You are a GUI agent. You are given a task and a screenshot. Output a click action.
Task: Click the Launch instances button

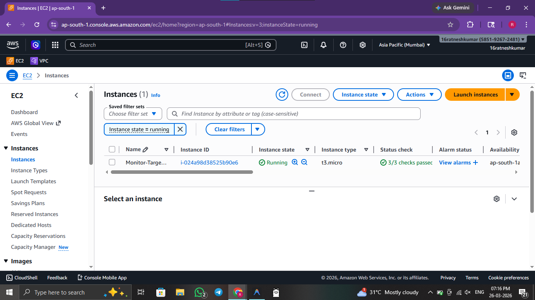coord(475,95)
